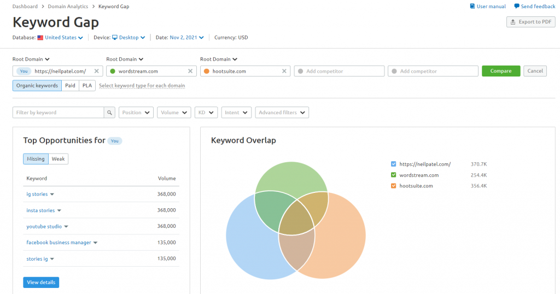Image resolution: width=560 pixels, height=294 pixels.
Task: Open the Date Nov 2, 2021 dropdown
Action: click(x=187, y=38)
